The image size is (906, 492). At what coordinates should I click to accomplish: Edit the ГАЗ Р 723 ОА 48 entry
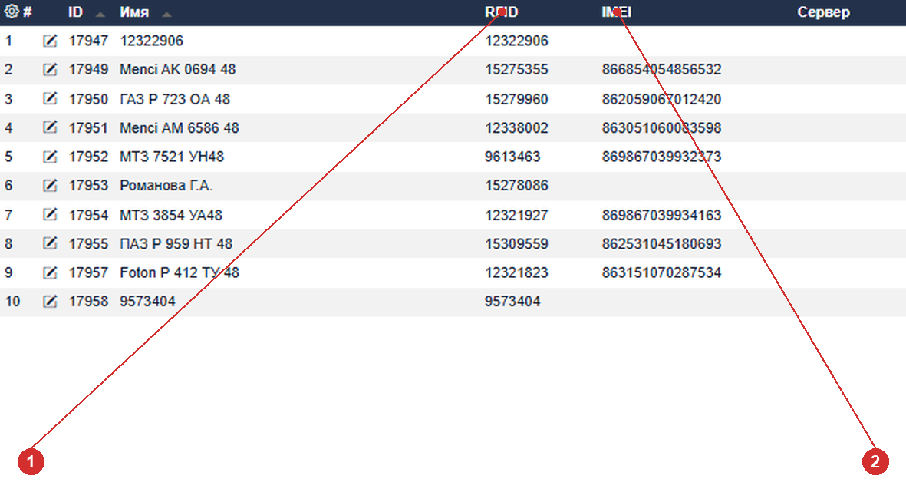pos(51,99)
